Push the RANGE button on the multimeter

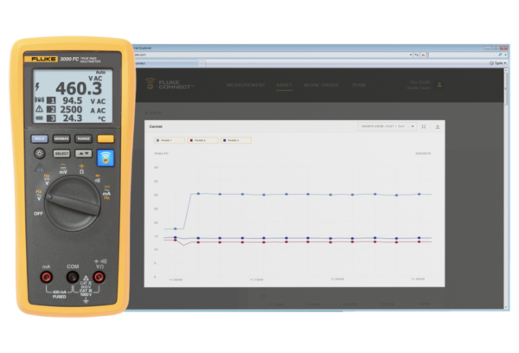pyautogui.click(x=83, y=138)
